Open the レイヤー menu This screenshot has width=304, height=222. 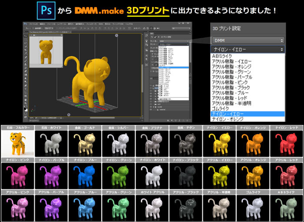pos(62,24)
